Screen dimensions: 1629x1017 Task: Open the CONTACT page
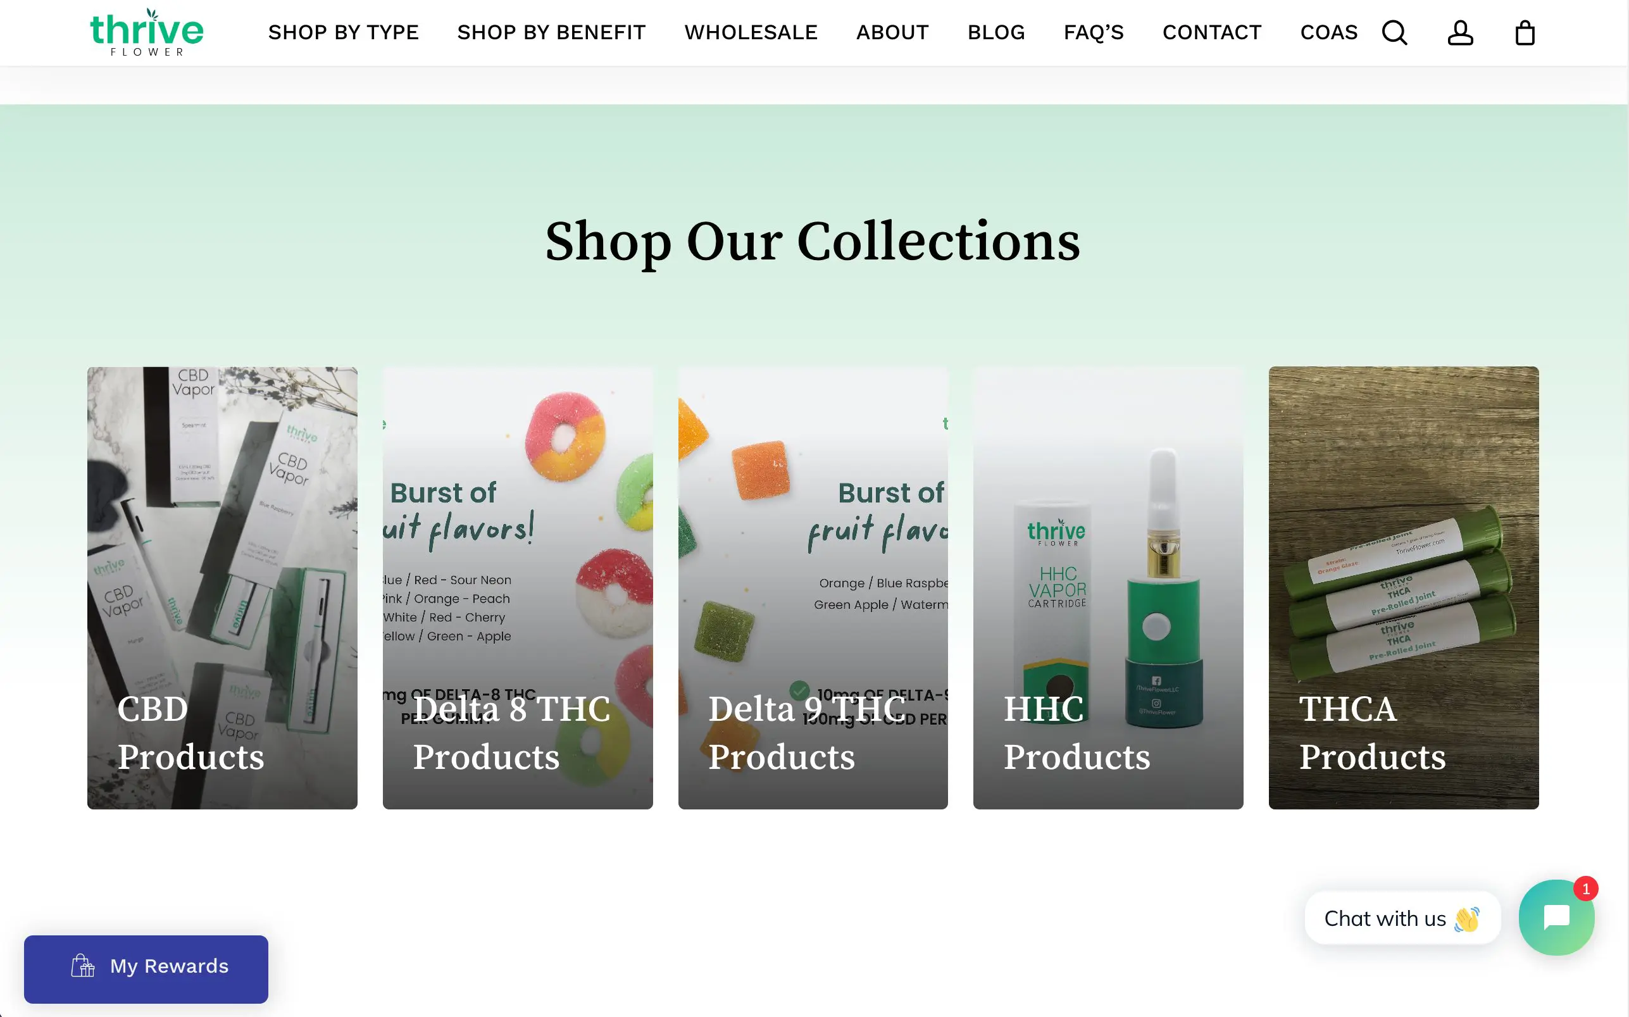tap(1211, 32)
